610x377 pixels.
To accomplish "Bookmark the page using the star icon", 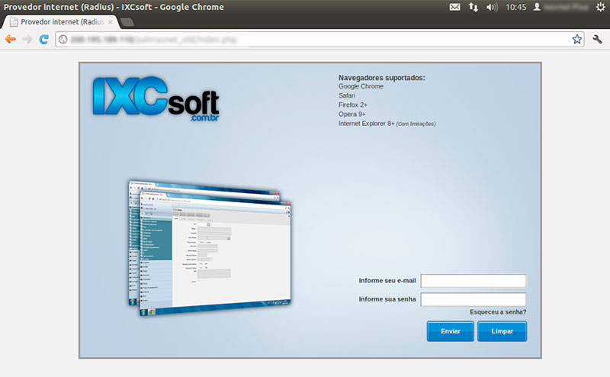I will pyautogui.click(x=577, y=39).
